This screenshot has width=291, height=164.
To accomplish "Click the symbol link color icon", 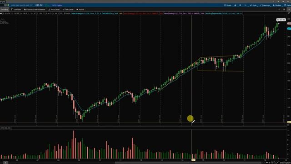I will (x=8, y=5).
